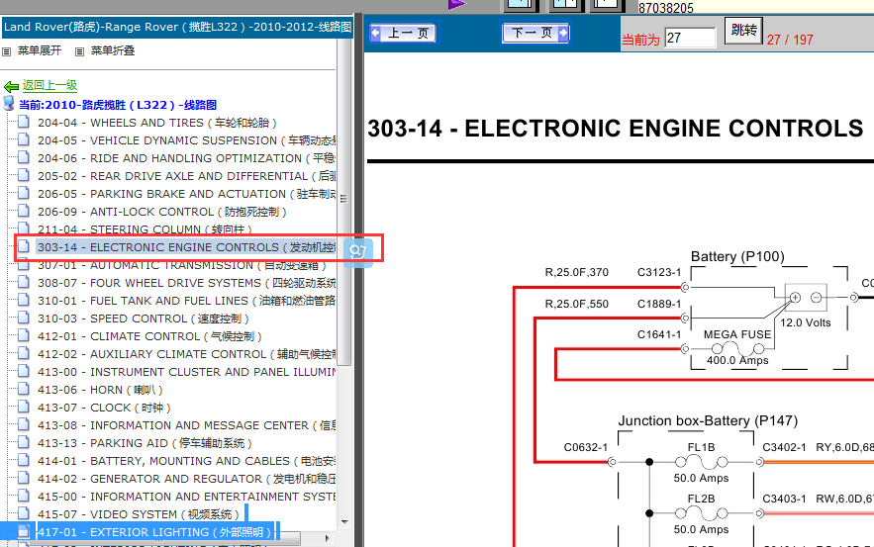Click page icon beside 204-05 VEHICLE DYNAMIC SUSPENSION
The height and width of the screenshot is (547, 874).
coord(24,139)
